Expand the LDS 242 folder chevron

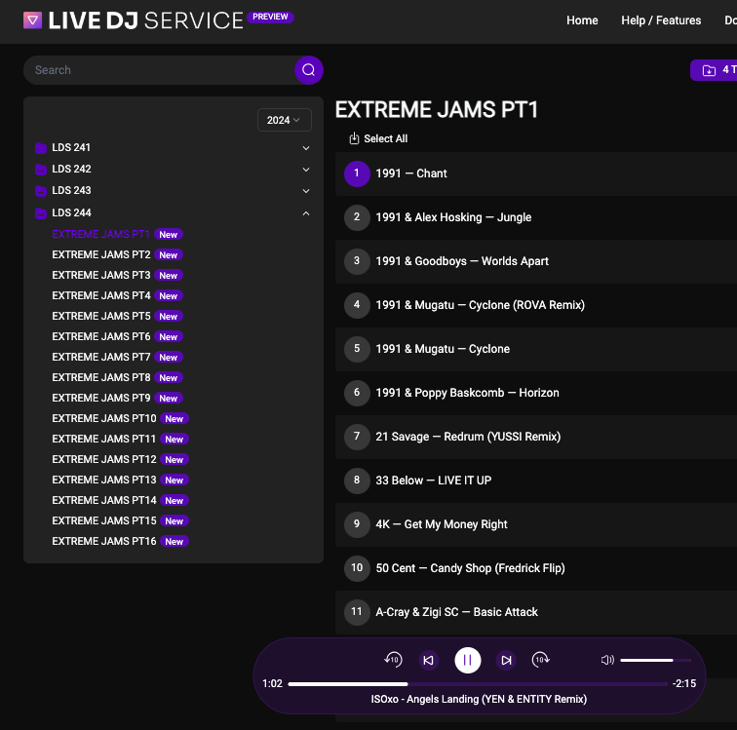pyautogui.click(x=306, y=170)
